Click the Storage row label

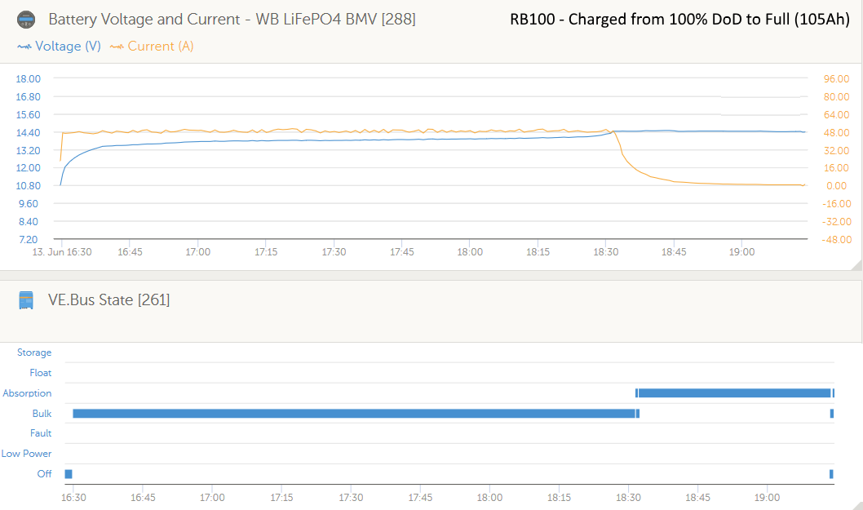click(34, 353)
